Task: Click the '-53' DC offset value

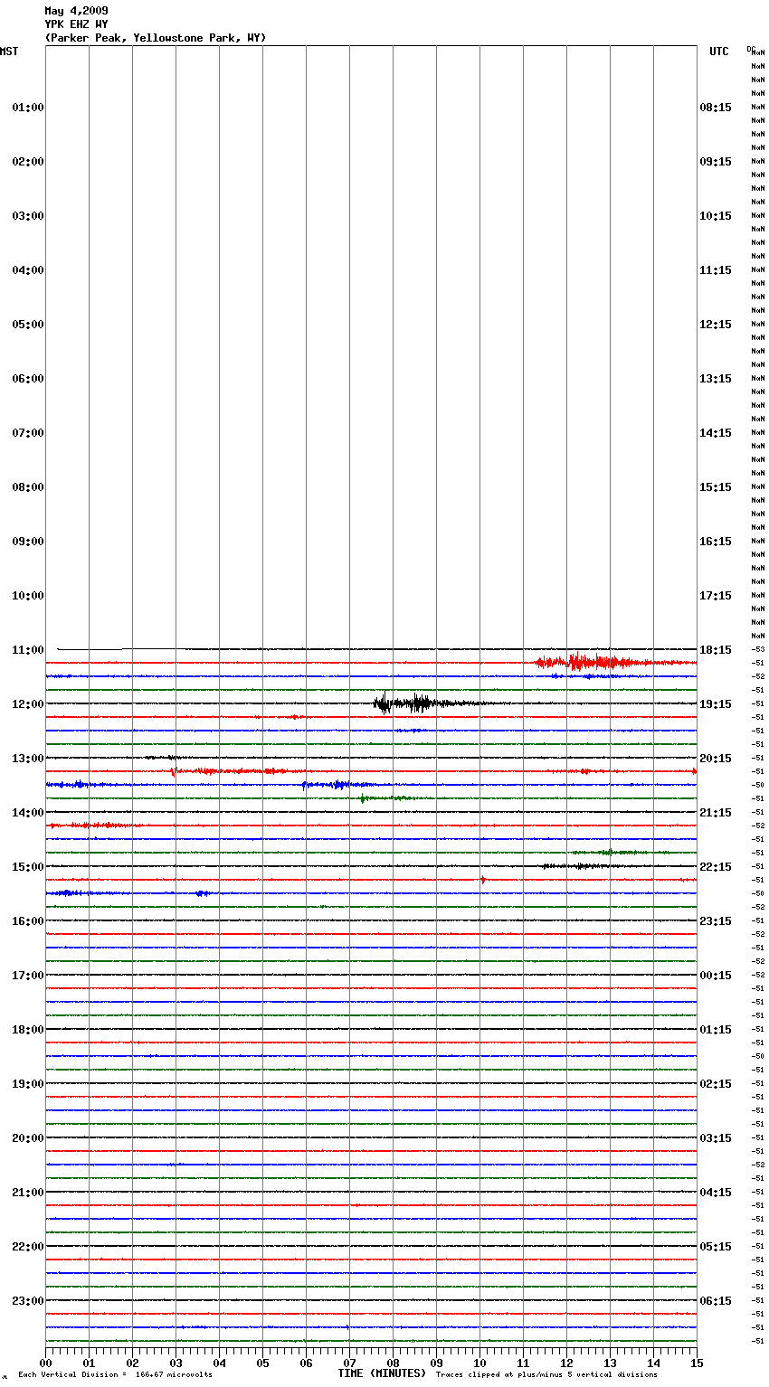Action: (758, 650)
